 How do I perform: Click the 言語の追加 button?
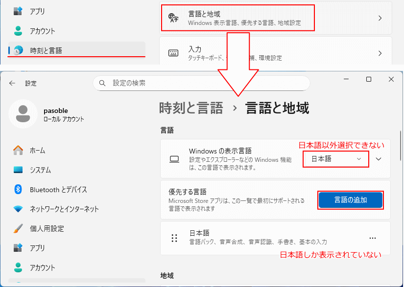pos(351,200)
